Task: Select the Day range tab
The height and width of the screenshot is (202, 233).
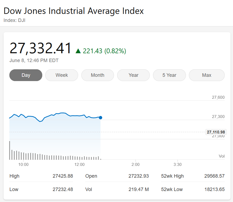Action: pyautogui.click(x=26, y=75)
